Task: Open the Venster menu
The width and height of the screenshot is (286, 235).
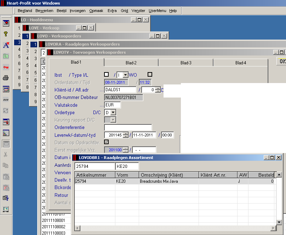Action: tap(138, 11)
